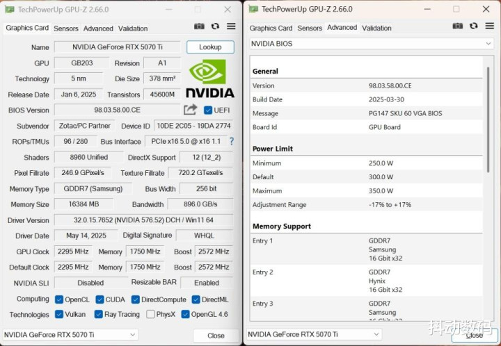Click the Device ID field

(193, 126)
